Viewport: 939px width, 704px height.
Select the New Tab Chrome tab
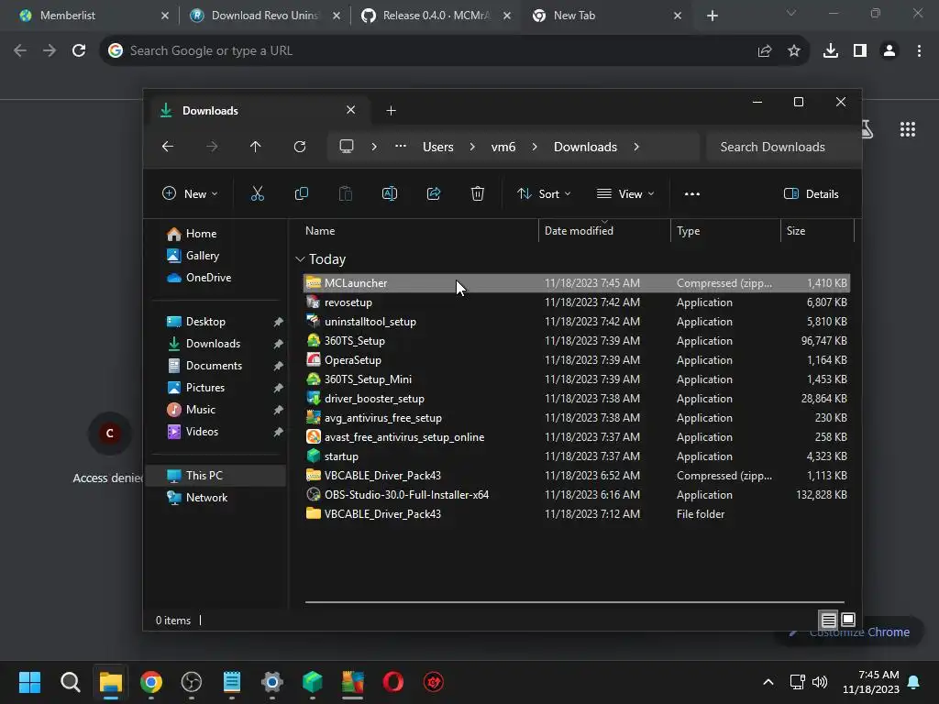pyautogui.click(x=607, y=16)
